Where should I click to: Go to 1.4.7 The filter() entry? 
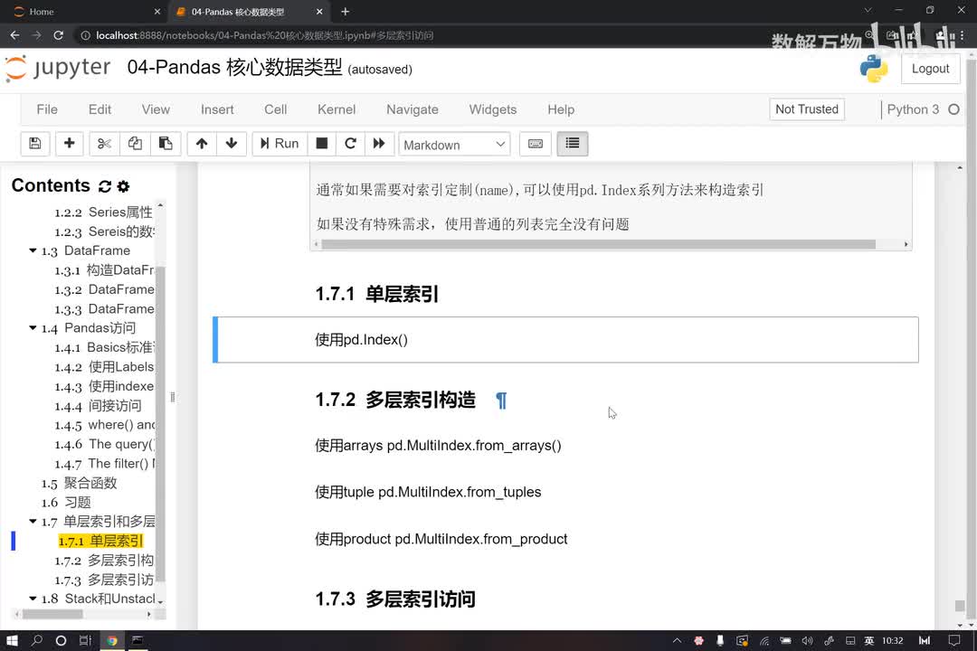tap(105, 464)
